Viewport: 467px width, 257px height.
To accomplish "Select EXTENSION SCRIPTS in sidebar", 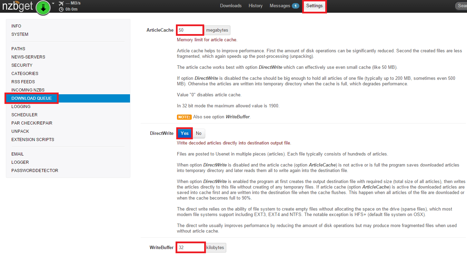I will (33, 140).
